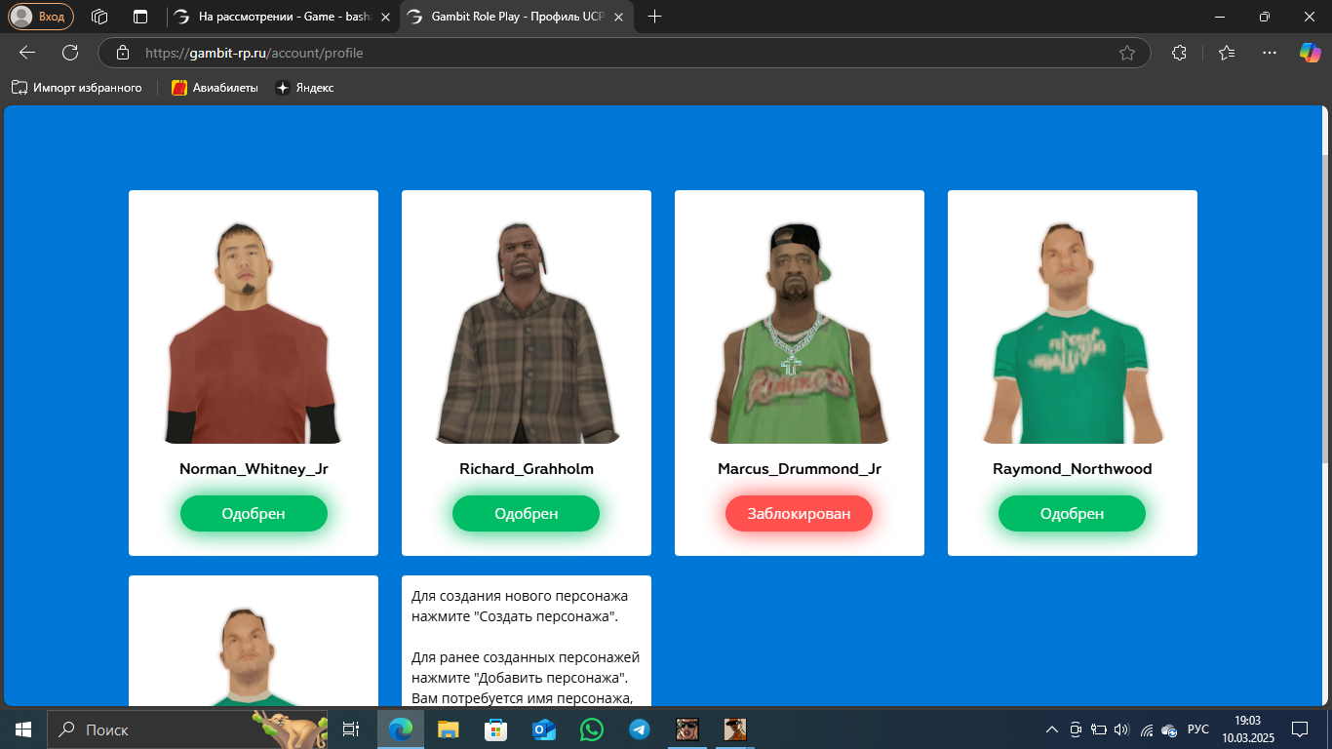Expand hidden system tray icons
This screenshot has width=1332, height=749.
point(1051,729)
